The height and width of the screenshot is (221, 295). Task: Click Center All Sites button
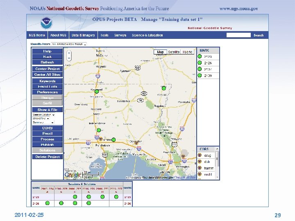click(47, 74)
